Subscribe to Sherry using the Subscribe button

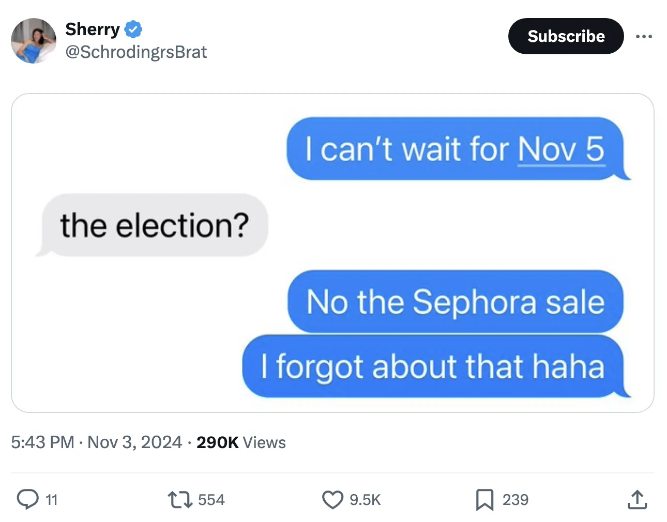pos(566,36)
